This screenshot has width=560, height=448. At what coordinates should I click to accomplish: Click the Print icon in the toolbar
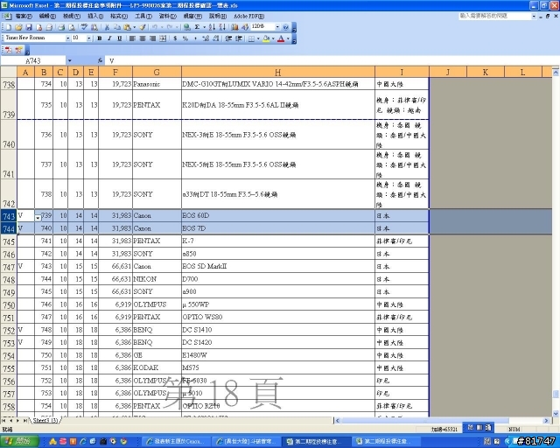61,27
